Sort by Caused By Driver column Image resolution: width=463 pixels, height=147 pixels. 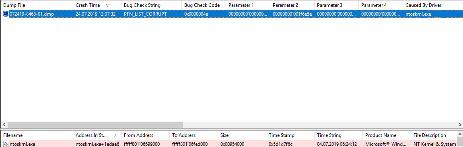click(x=433, y=5)
